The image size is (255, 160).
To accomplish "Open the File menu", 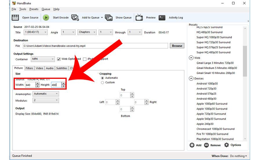I will pyautogui.click(x=14, y=9).
